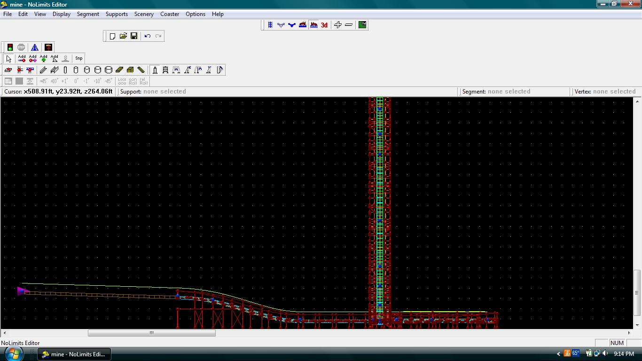642x361 pixels.
Task: Switch to the track rails view
Action: 270,25
